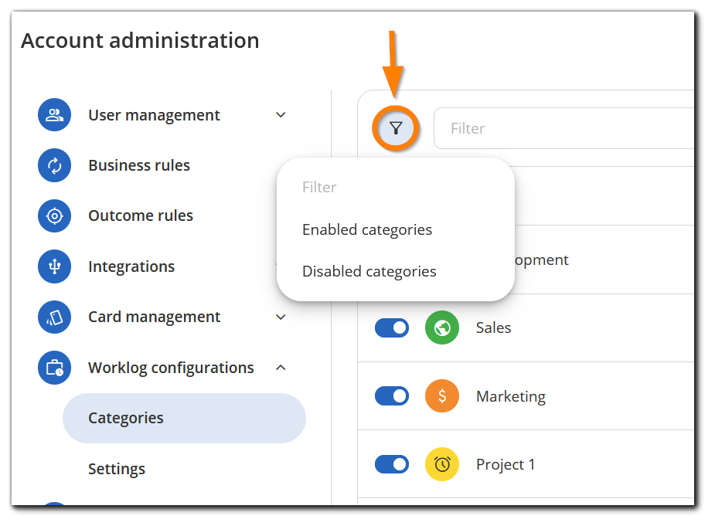Expand the User management chevron
Image resolution: width=715 pixels, height=526 pixels.
pyautogui.click(x=281, y=115)
